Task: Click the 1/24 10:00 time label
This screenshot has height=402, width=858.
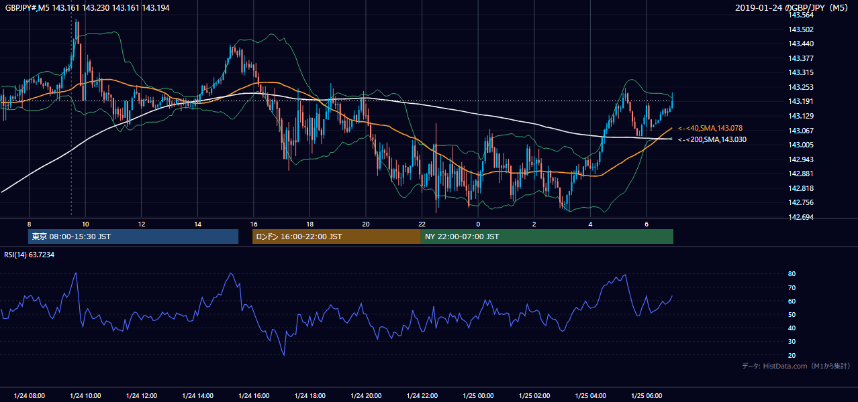Action: point(85,396)
